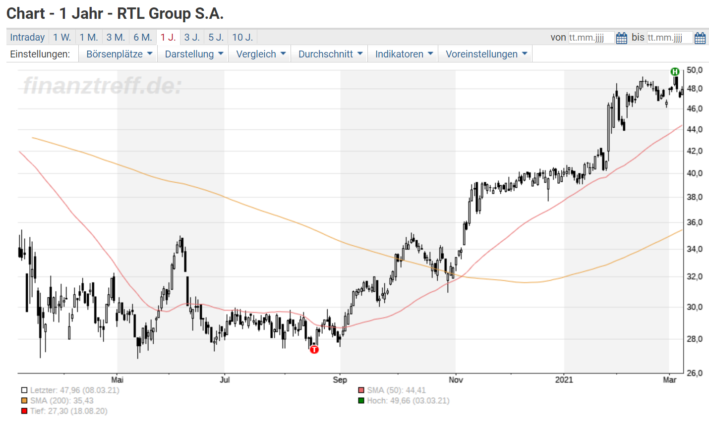Switch to the 3 M. tab
Screen dimensions: 709x425
tap(116, 37)
